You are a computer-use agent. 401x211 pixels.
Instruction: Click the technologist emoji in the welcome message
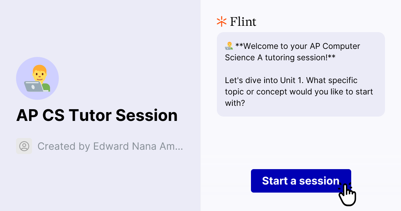(x=229, y=46)
